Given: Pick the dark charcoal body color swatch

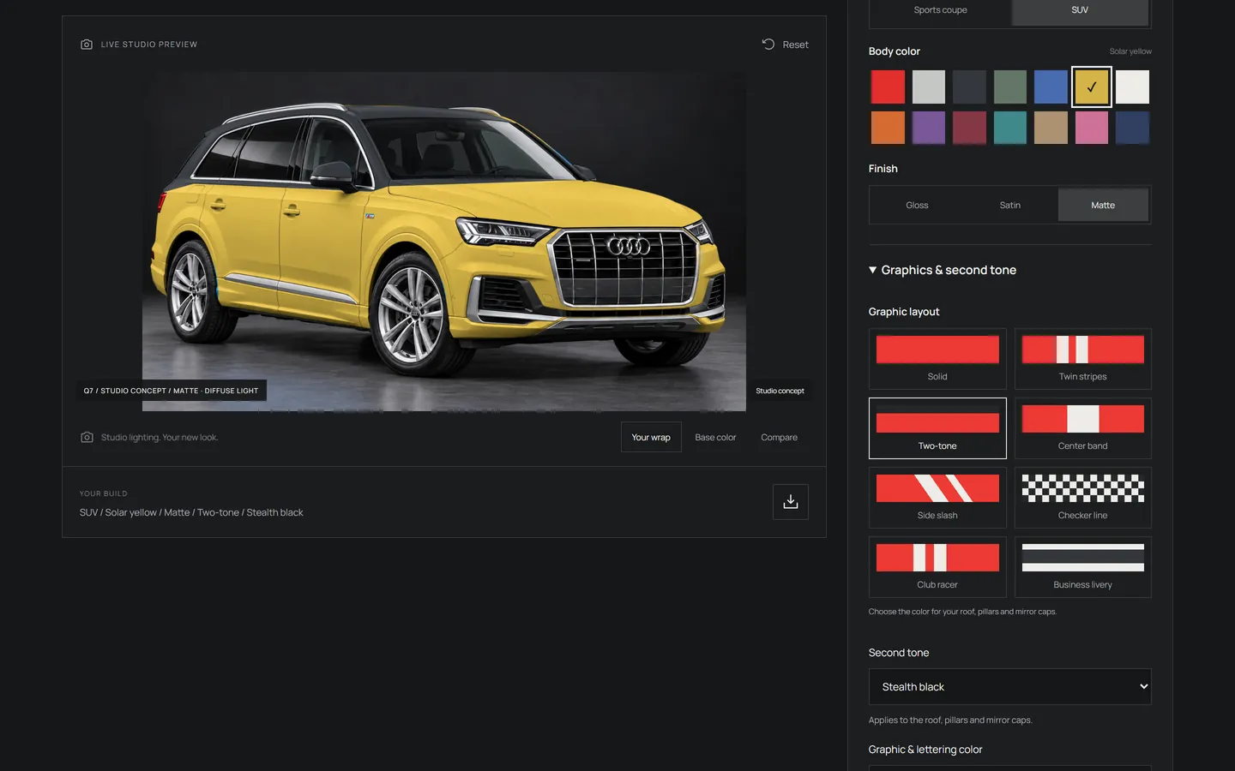Looking at the screenshot, I should click(969, 87).
